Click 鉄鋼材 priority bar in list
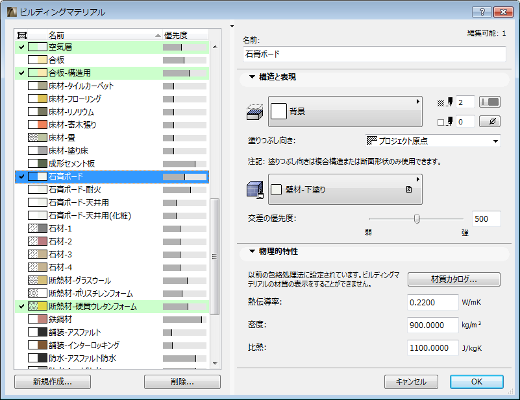This screenshot has height=400, width=520. [x=185, y=320]
